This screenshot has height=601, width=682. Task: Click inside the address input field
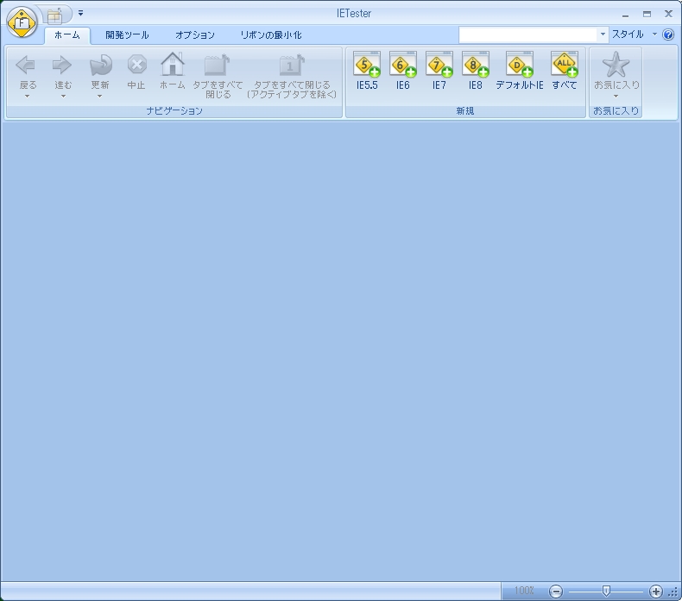pos(528,34)
